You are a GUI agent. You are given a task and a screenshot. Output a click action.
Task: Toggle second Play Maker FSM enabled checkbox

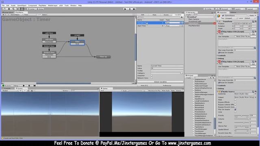click(222, 61)
